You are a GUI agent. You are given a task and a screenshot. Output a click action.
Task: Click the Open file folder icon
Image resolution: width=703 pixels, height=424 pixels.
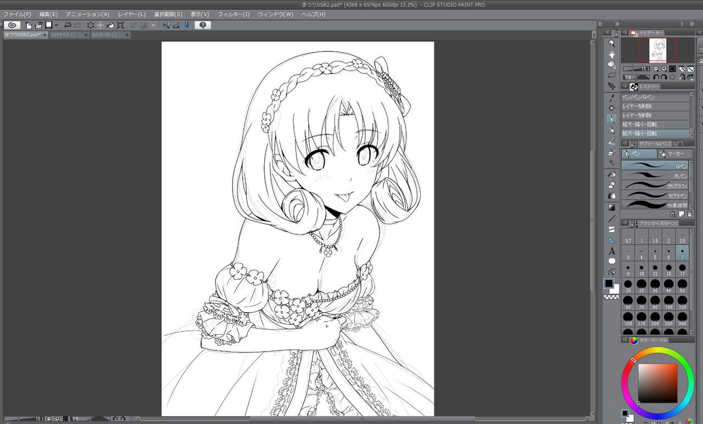[38, 25]
